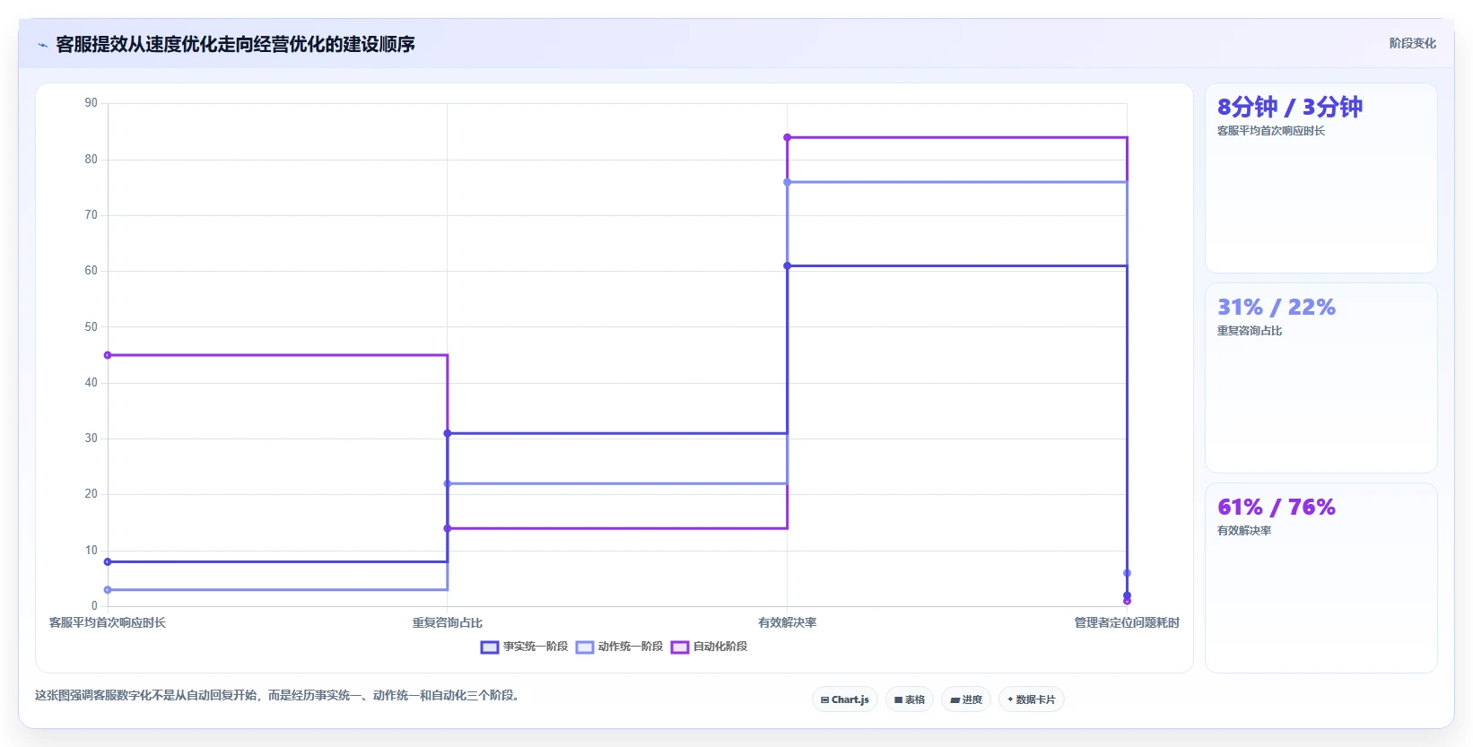Click the 事实统一阶段 point at 31
1473x747 pixels.
tap(448, 433)
